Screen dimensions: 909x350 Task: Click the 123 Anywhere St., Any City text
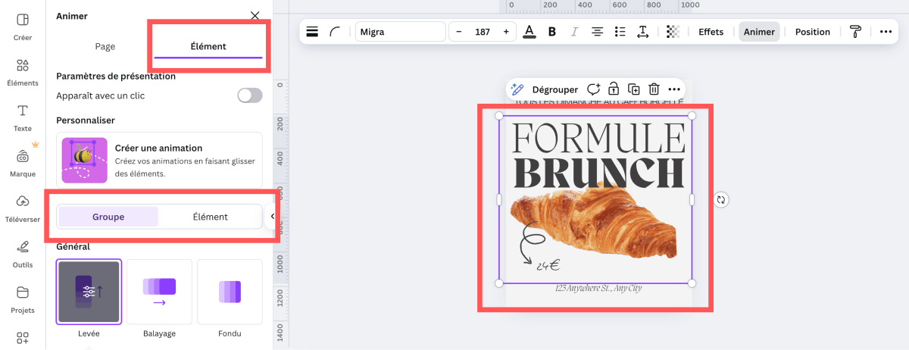pos(598,288)
